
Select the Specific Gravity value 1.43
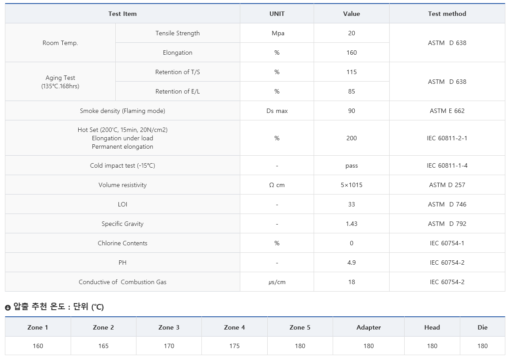point(351,224)
